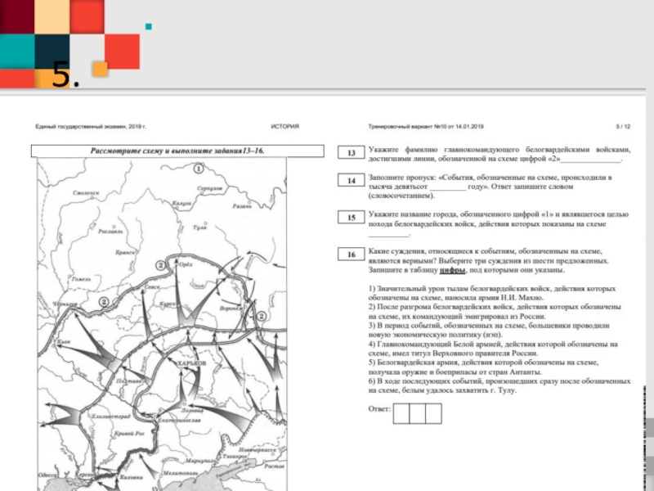The image size is (654, 491).
Task: Click the question number 13 box
Action: 351,153
